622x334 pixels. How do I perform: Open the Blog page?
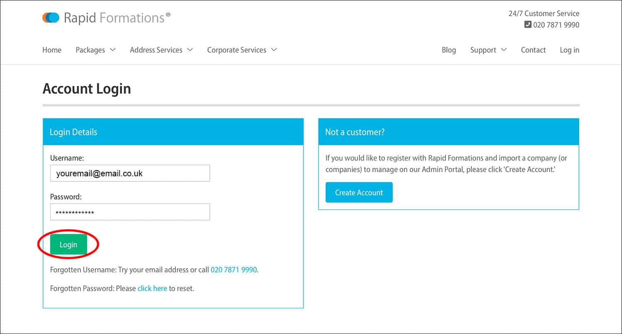tap(449, 50)
